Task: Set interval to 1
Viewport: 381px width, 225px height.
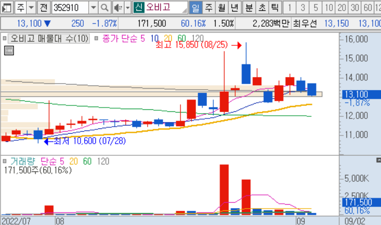Action: pos(290,8)
